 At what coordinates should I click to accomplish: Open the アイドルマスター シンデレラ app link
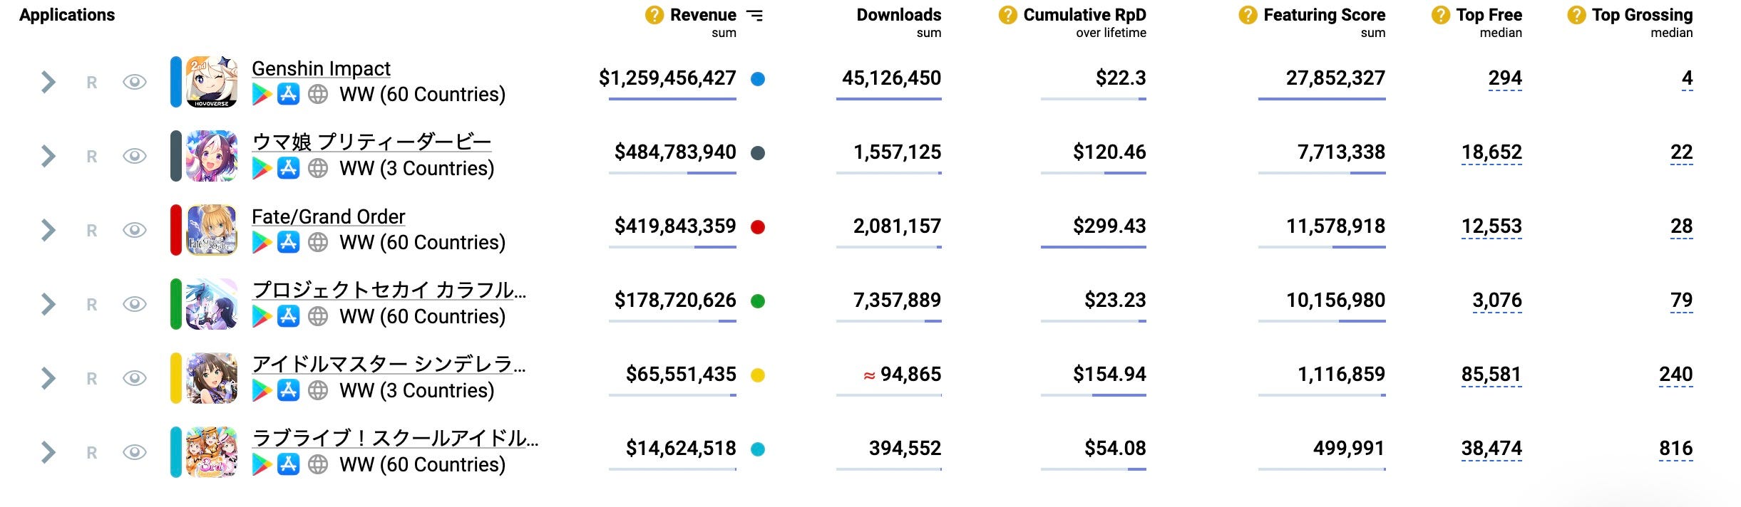tap(389, 364)
